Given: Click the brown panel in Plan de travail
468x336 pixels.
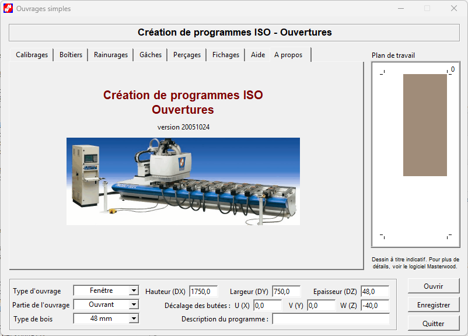Looking at the screenshot, I should (x=425, y=125).
